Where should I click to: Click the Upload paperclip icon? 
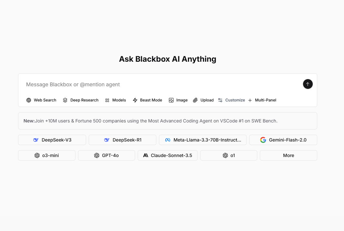(195, 100)
